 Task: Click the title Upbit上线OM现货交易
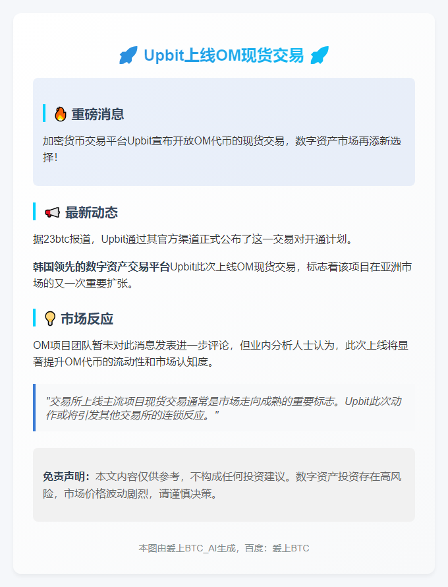point(223,55)
